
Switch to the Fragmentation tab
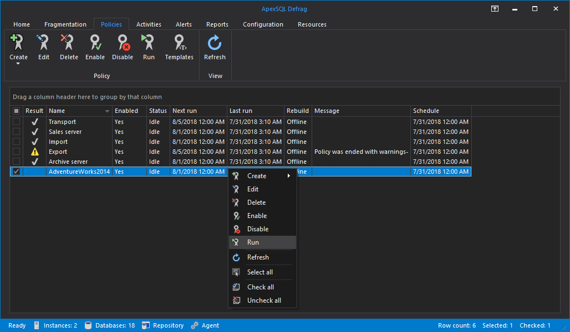pos(65,24)
